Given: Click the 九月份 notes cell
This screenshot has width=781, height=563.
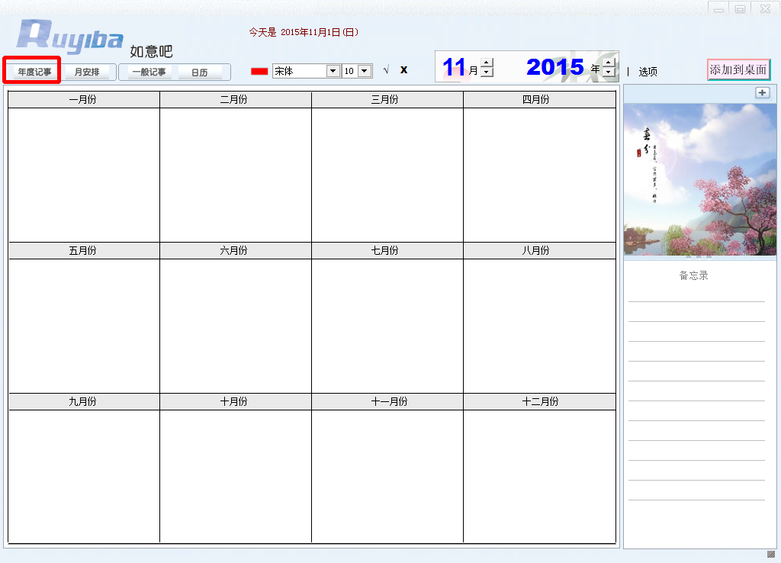Looking at the screenshot, I should (x=84, y=476).
